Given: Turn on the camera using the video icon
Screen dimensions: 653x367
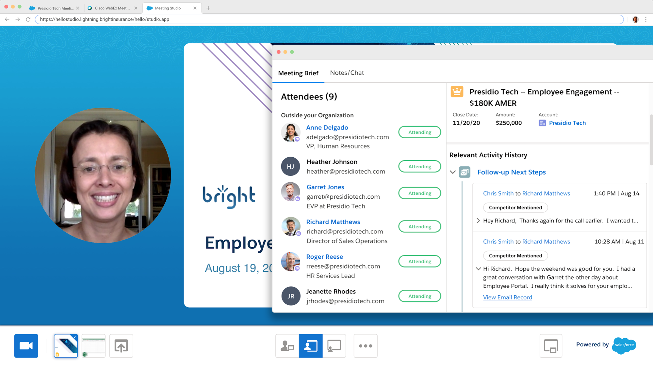Looking at the screenshot, I should click(26, 346).
